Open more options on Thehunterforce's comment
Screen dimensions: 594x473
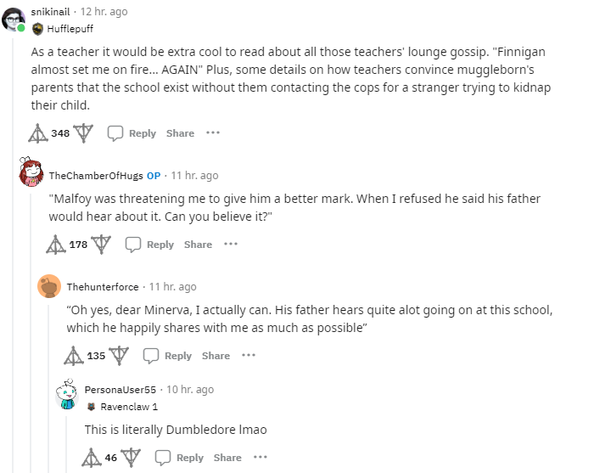coord(249,356)
